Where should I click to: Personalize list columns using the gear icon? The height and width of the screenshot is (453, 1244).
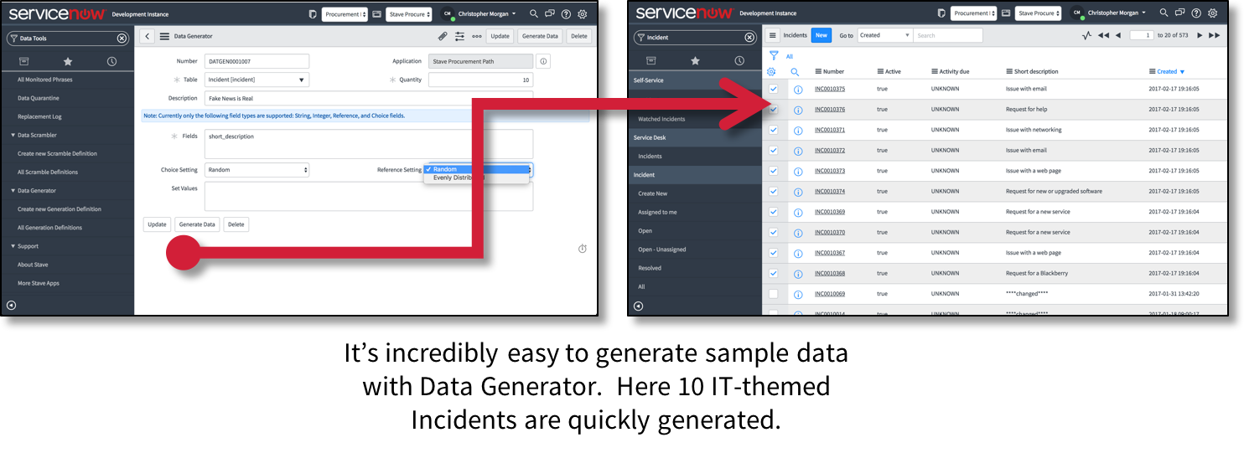click(x=772, y=72)
